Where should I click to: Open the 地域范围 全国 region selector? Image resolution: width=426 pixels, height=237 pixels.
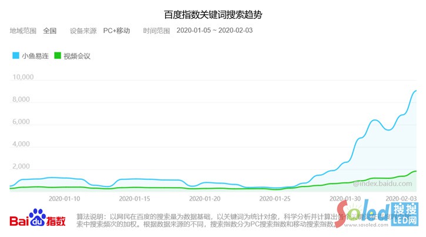pos(49,31)
